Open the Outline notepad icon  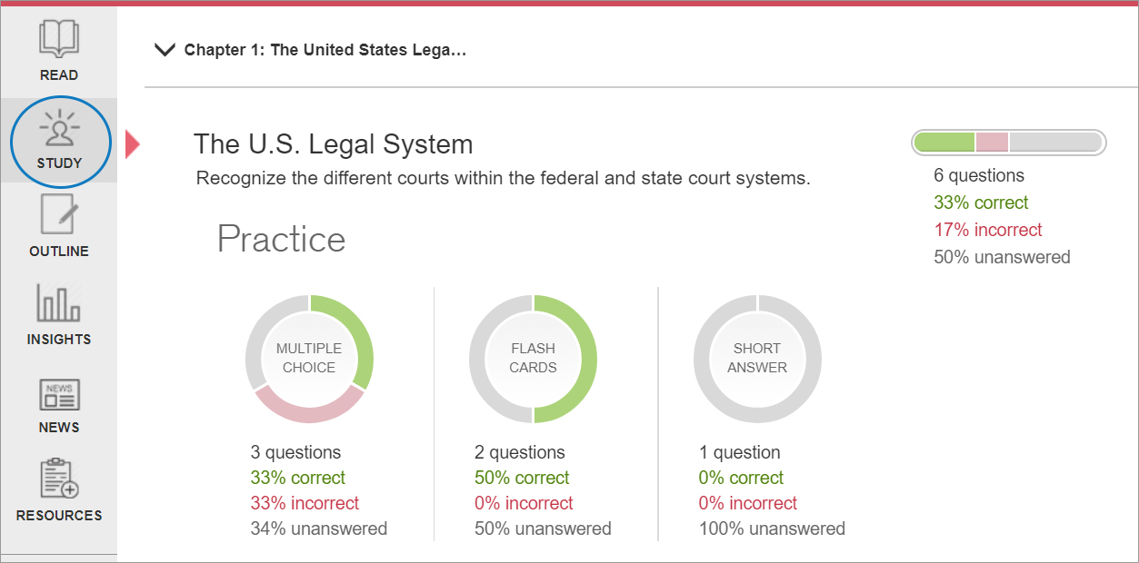(59, 216)
